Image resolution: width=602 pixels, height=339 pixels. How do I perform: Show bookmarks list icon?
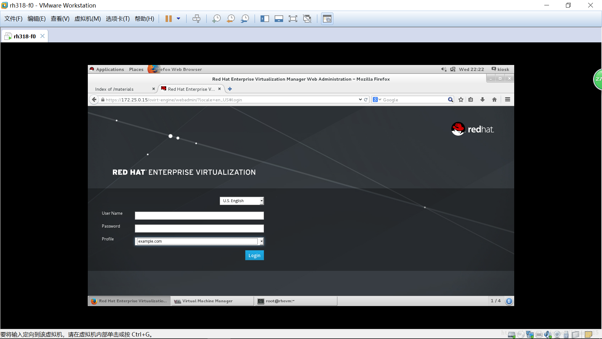pyautogui.click(x=471, y=100)
